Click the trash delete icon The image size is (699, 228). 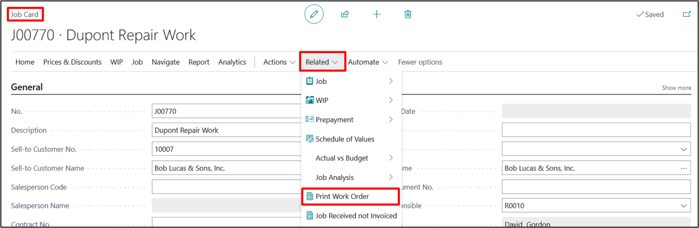(408, 14)
